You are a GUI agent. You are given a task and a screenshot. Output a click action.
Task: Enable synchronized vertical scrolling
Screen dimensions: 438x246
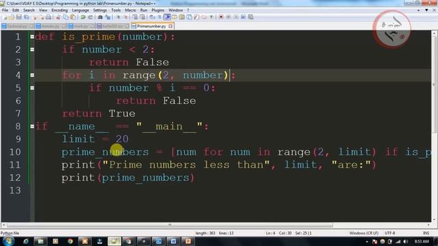[x=135, y=17]
